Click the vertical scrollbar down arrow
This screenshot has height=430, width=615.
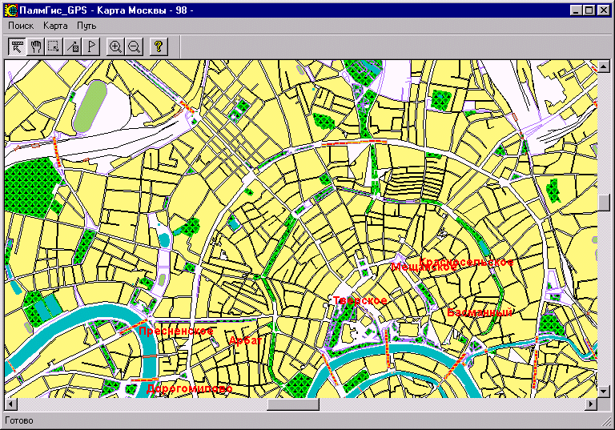pos(604,392)
